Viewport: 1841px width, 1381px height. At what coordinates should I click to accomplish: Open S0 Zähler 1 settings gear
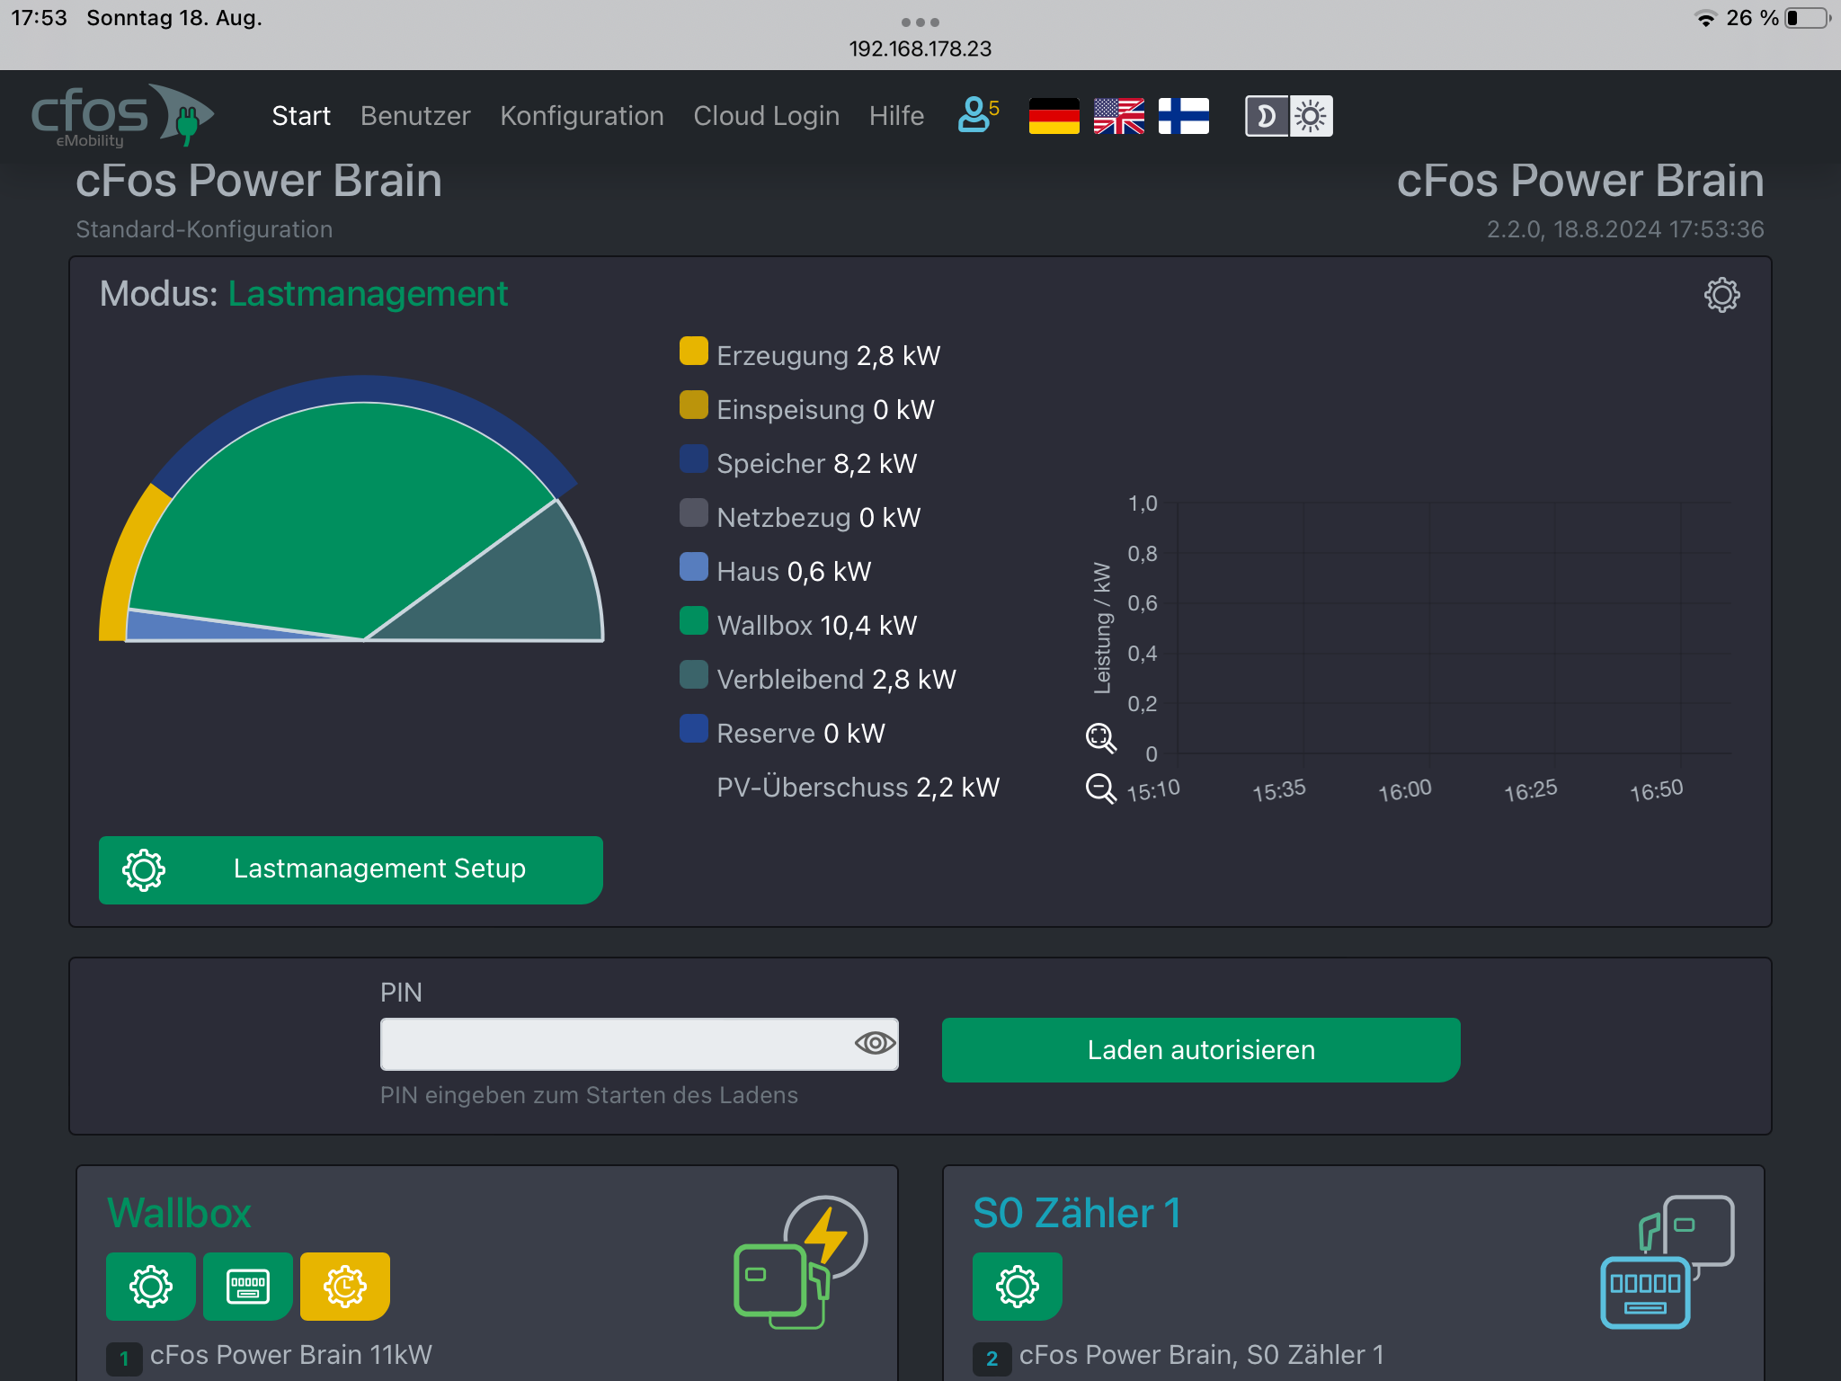[1018, 1286]
